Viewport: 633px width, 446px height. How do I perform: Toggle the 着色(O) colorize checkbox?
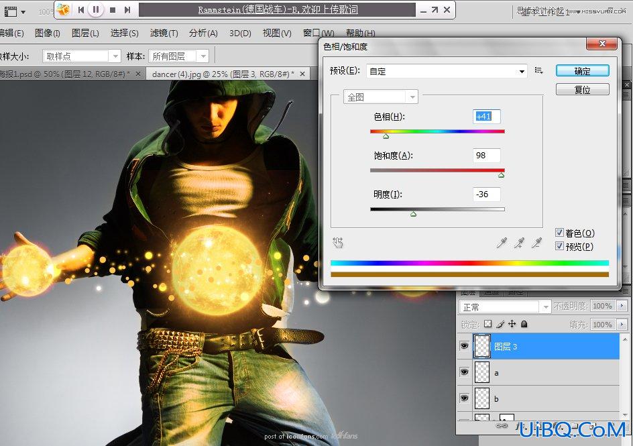coord(559,233)
